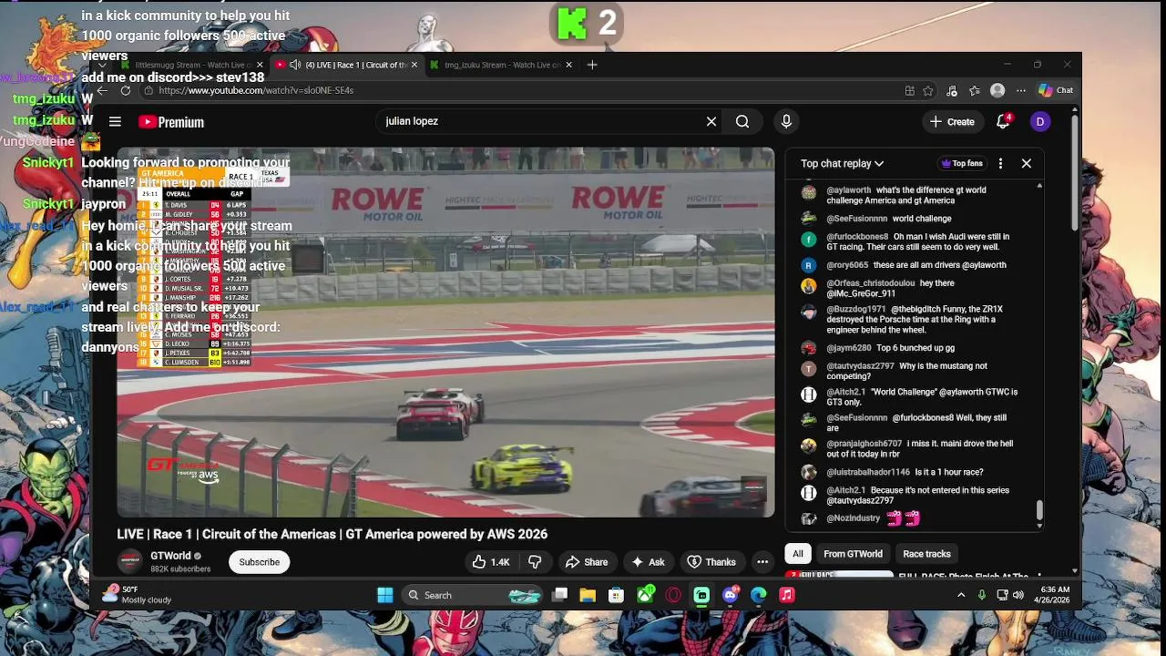Open a new browser tab
1166x656 pixels.
(592, 65)
